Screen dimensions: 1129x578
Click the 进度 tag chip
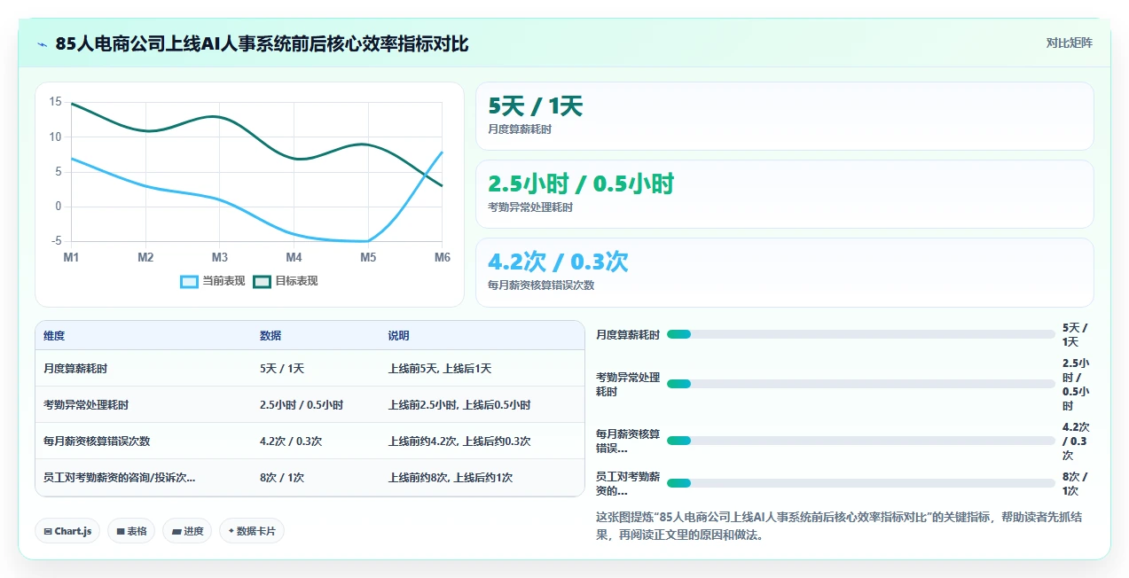pyautogui.click(x=187, y=531)
